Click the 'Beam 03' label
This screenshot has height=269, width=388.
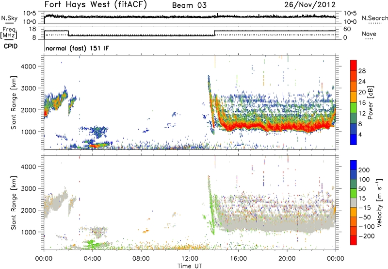pos(189,5)
